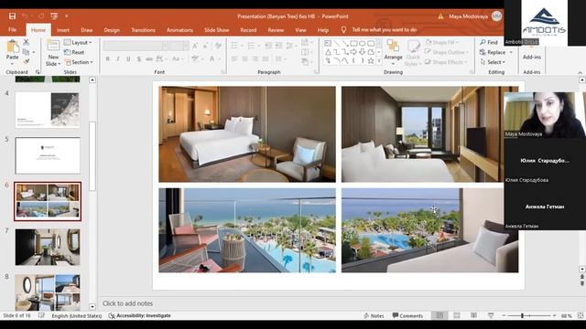This screenshot has width=586, height=329.
Task: Click the Fit slide to window icon
Action: pos(581,315)
